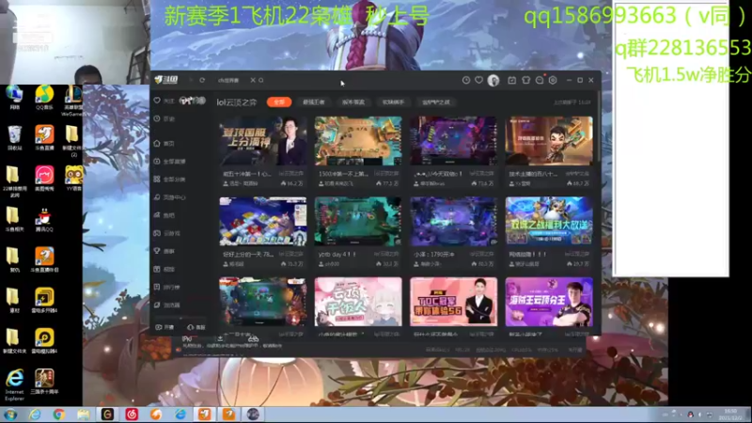The width and height of the screenshot is (752, 423).
Task: Open the daily check-in calendar icon
Action: (511, 80)
